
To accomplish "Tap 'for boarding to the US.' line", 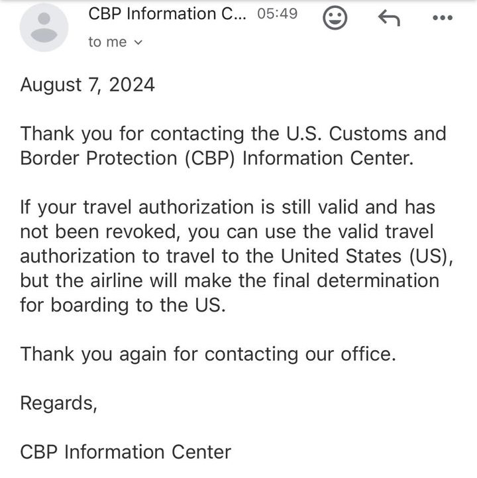I will pos(123,305).
